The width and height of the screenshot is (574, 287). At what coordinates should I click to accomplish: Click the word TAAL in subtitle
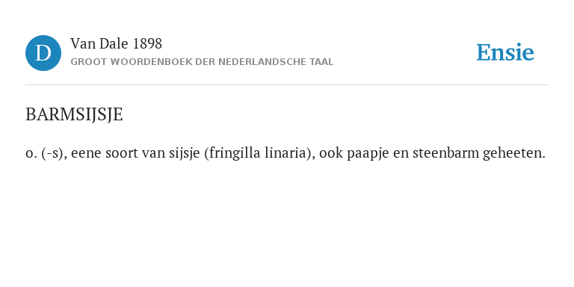pyautogui.click(x=322, y=62)
